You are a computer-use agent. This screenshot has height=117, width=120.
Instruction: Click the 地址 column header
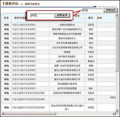[99, 18]
